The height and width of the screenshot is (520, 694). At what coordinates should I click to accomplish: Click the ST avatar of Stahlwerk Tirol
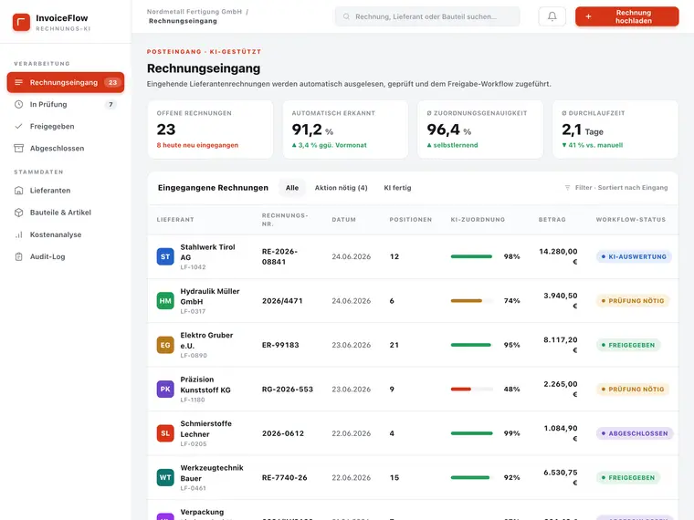click(165, 256)
